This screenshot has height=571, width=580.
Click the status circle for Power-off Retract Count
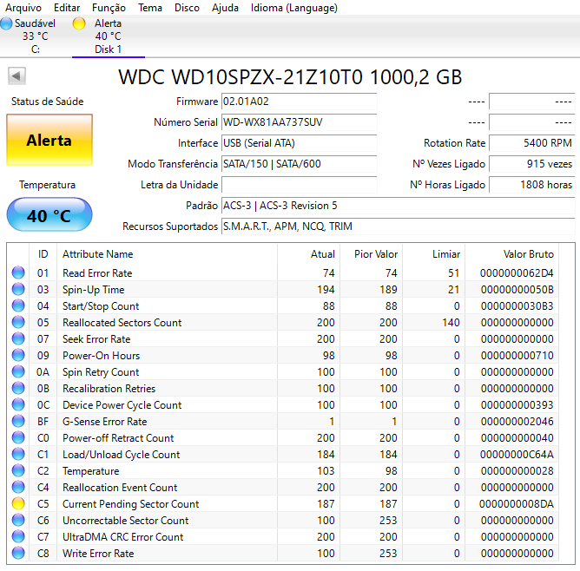pos(18,437)
